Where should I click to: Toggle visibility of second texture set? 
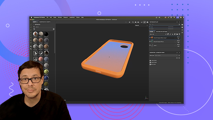click(150, 29)
